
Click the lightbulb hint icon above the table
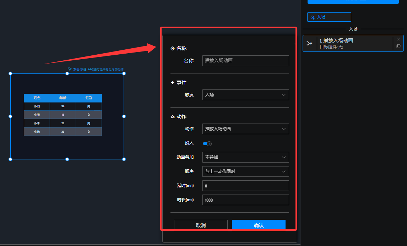click(x=70, y=69)
